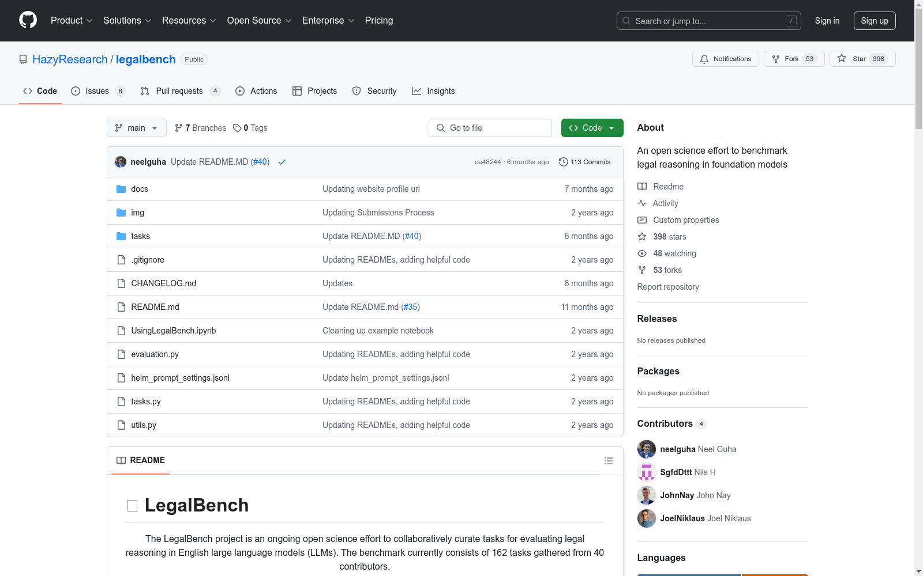The image size is (923, 576).
Task: Expand the Enterprise menu
Action: [329, 20]
